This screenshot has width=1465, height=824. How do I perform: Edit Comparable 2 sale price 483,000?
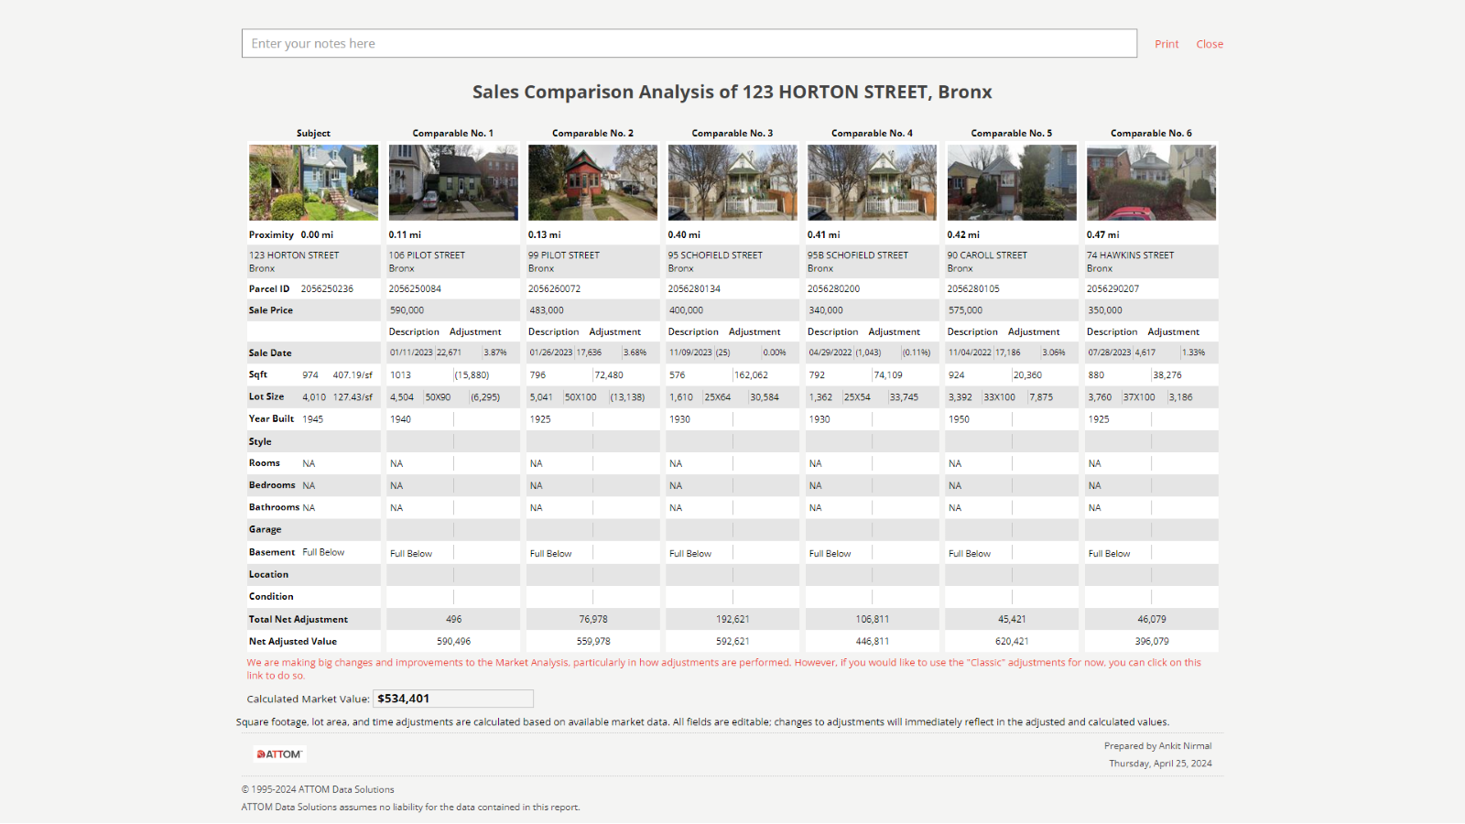592,310
